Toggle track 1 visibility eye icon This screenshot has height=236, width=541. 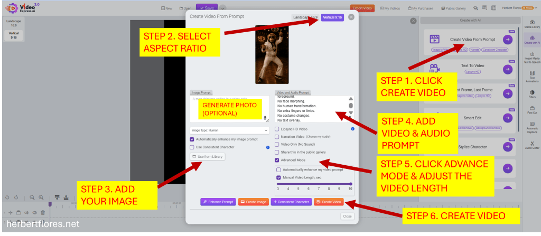click(35, 213)
